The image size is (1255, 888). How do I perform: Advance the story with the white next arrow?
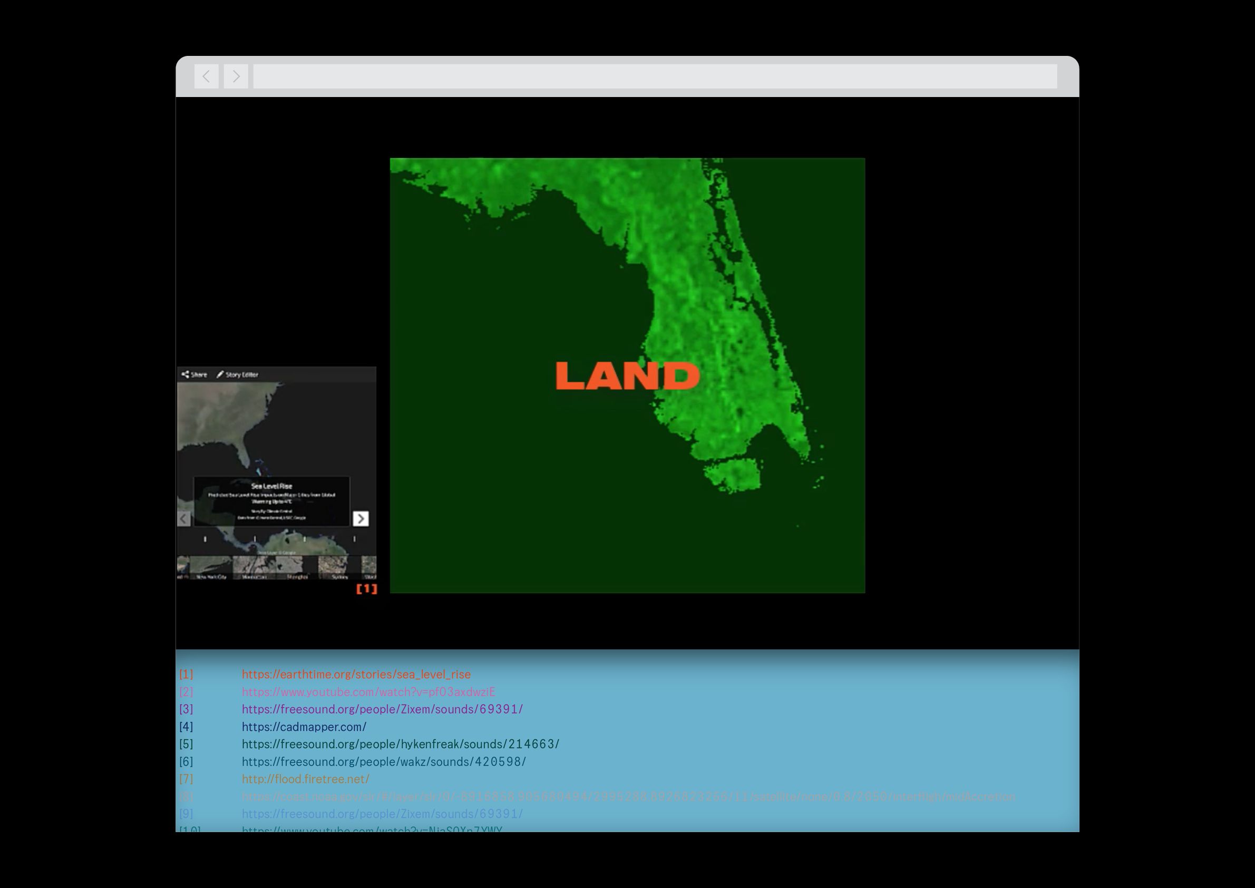pos(360,518)
